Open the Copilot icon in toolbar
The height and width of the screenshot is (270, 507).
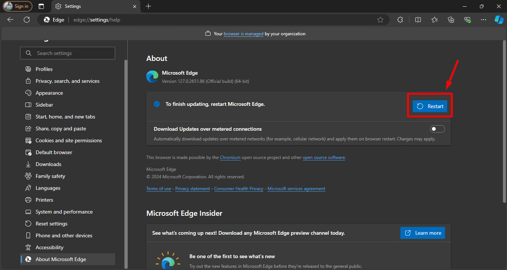[498, 20]
